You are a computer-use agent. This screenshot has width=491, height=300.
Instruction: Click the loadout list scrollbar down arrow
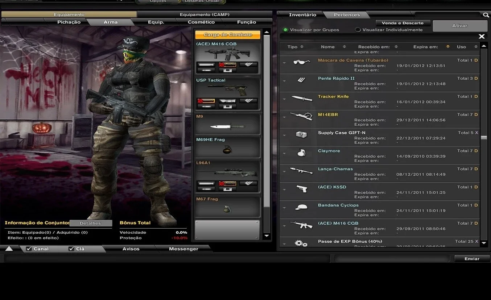coord(267,236)
